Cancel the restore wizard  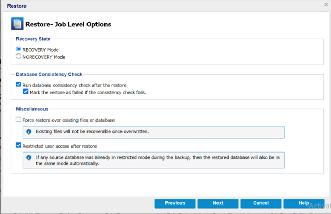pos(261,203)
